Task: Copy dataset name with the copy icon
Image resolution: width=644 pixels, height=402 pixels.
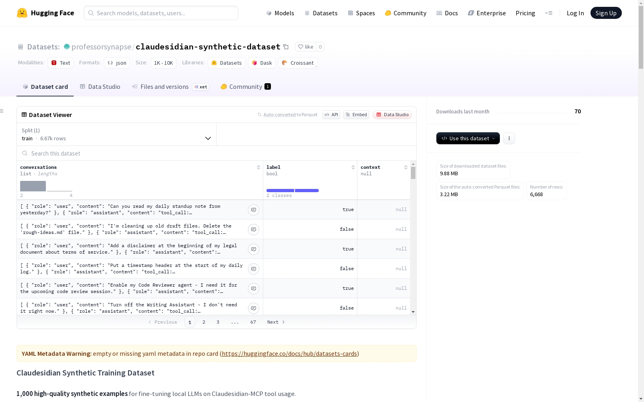Action: (x=286, y=47)
